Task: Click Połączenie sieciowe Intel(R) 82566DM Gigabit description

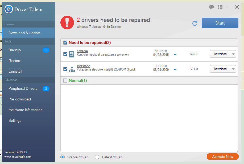Action: pos(106,69)
